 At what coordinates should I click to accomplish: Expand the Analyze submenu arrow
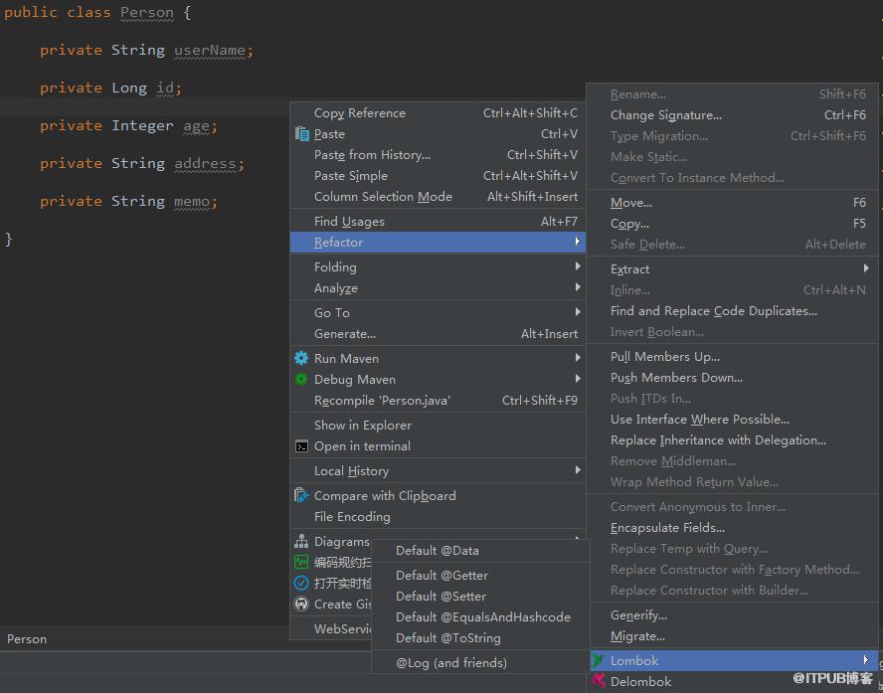(x=577, y=287)
